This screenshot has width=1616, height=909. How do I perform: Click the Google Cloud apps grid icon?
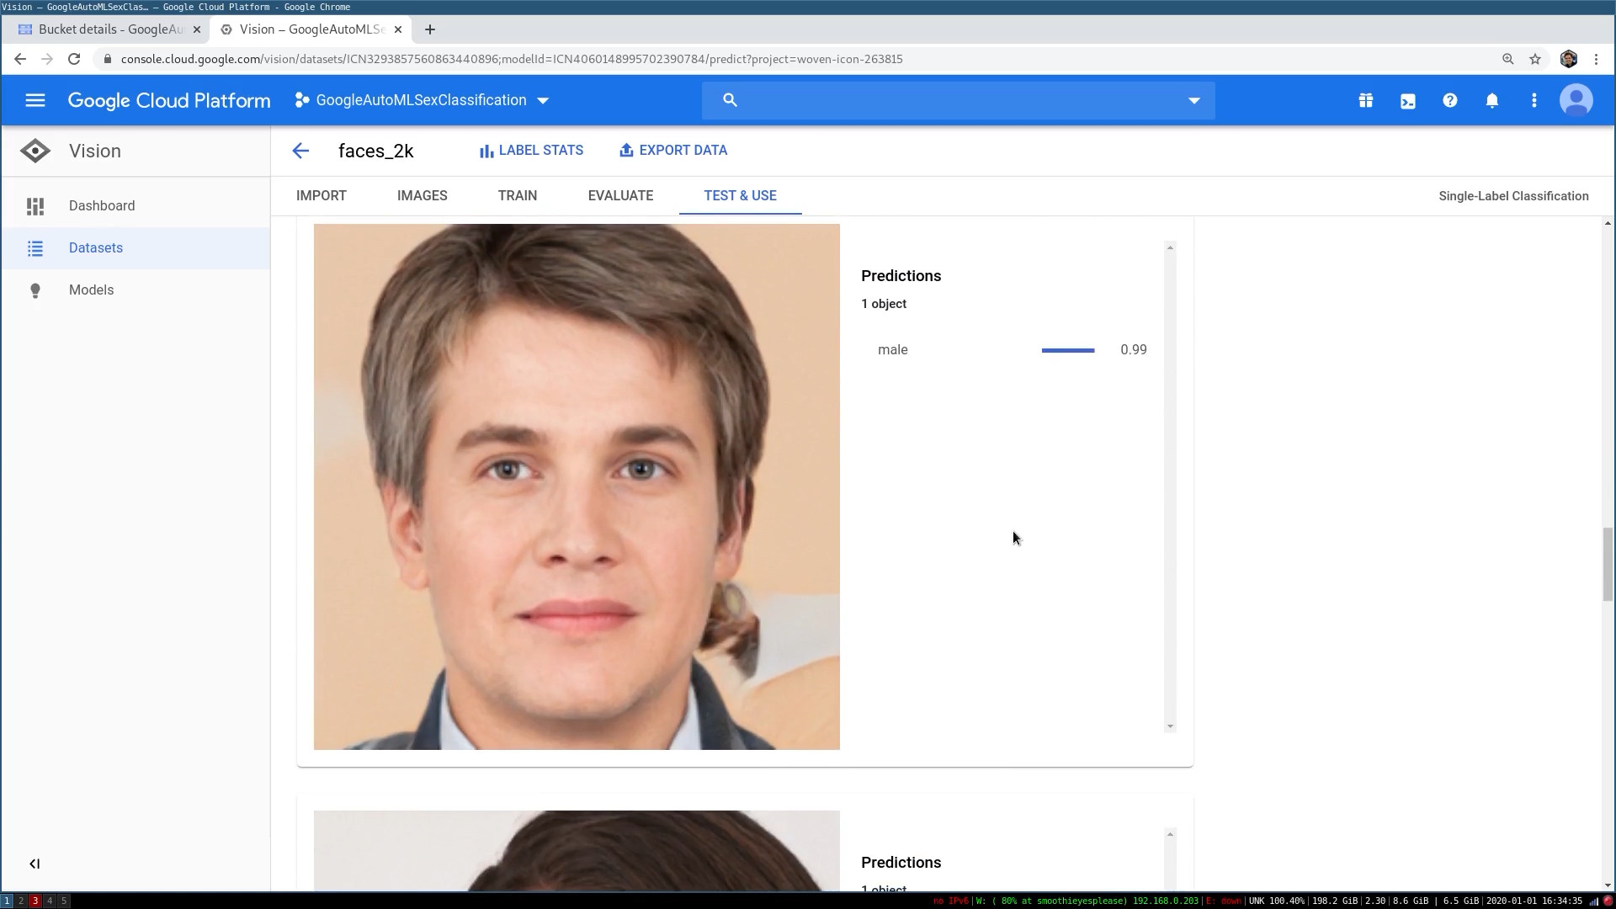[x=1365, y=100]
